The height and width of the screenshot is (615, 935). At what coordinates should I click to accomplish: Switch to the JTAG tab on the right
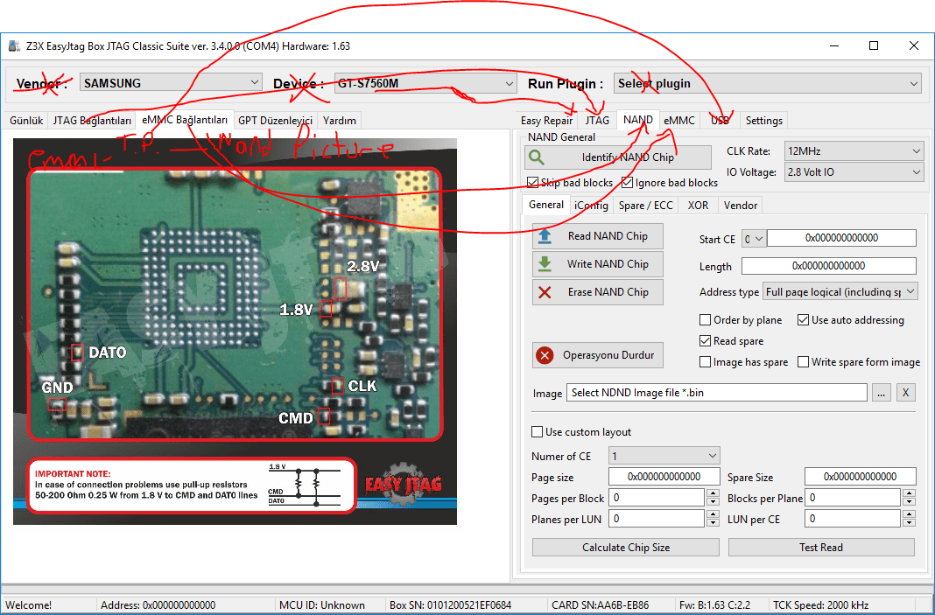pyautogui.click(x=597, y=121)
